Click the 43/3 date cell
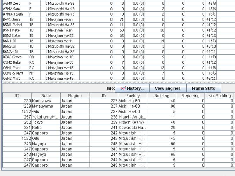 211,41
